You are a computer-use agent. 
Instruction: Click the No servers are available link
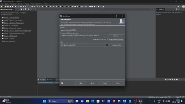[48, 83]
